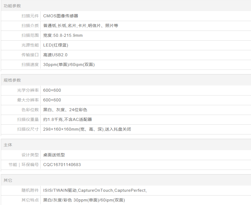Viewport: 251px width, 205px height.
Task: Click the 功能参数 section header
Action: point(12,6)
